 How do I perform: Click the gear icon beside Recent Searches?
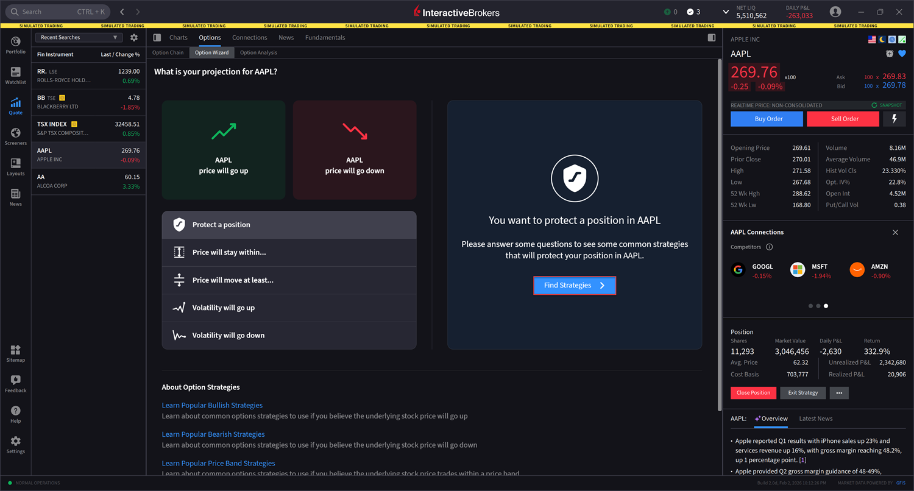click(134, 38)
